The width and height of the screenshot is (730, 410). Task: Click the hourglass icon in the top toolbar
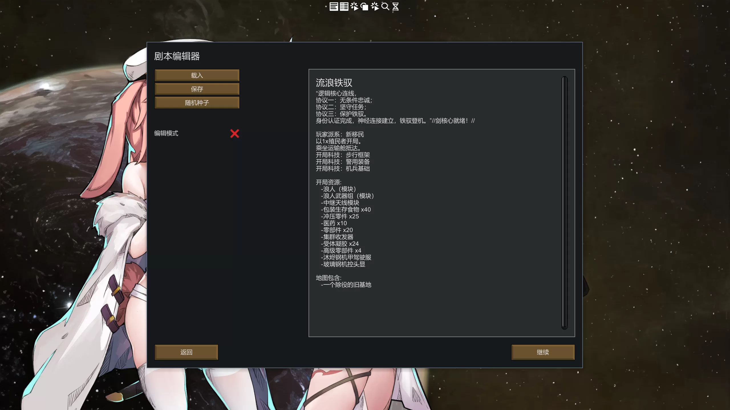pos(395,7)
